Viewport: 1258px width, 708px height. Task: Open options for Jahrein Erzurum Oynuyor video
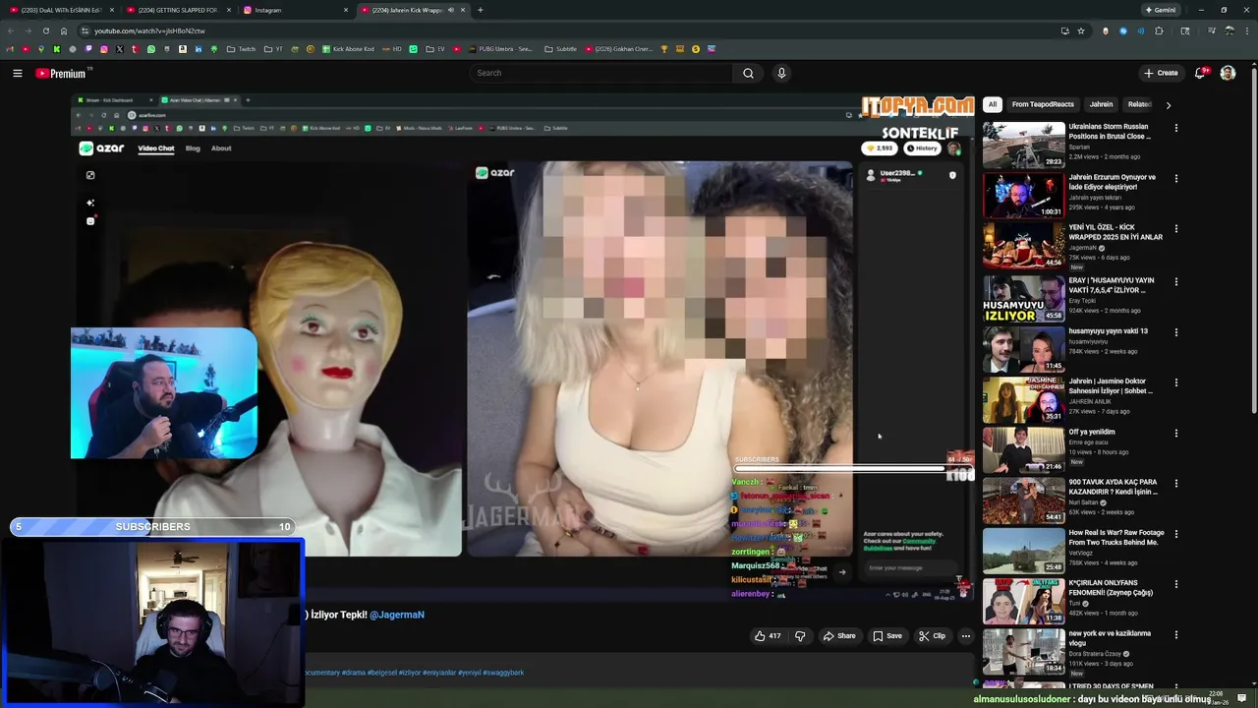coord(1175,179)
